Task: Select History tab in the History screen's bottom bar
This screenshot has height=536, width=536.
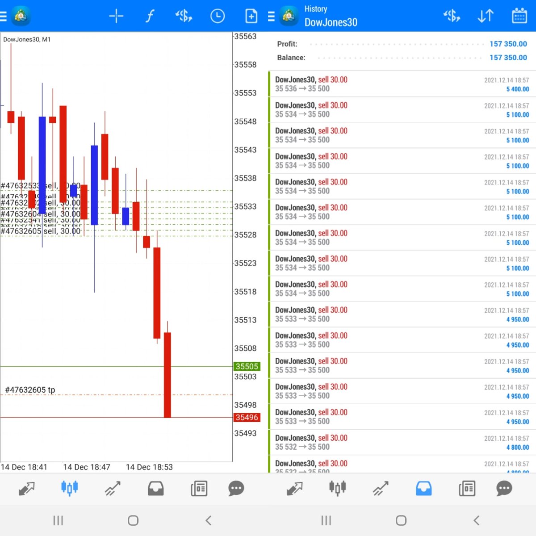Action: [424, 489]
